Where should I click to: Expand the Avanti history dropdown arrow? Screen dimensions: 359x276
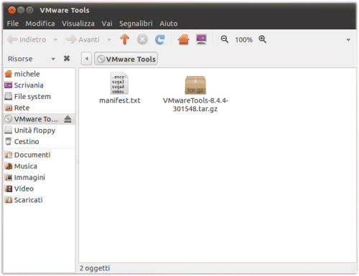point(109,39)
